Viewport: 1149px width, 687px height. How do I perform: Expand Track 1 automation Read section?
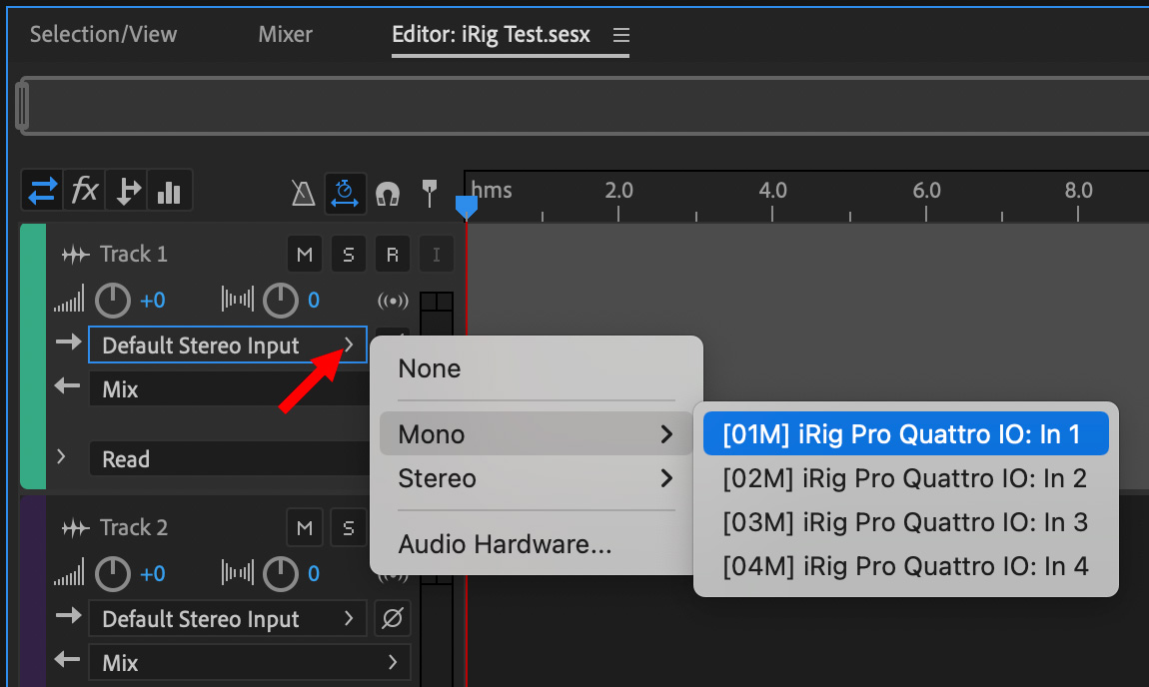tap(62, 457)
